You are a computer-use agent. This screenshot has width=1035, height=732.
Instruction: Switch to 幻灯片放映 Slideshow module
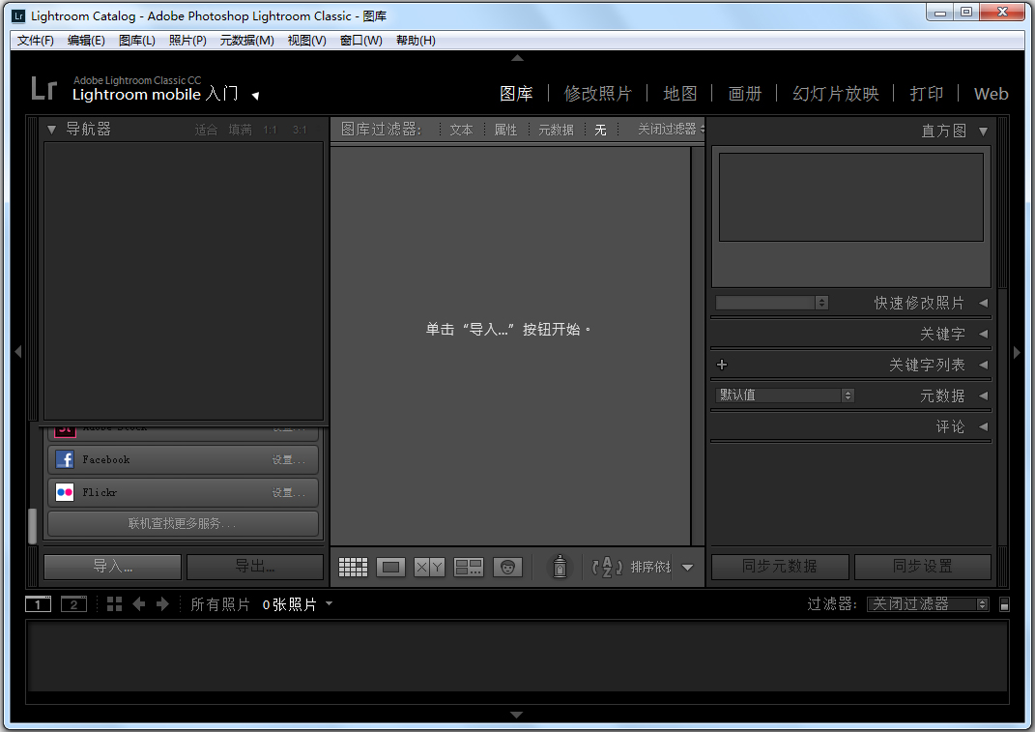tap(836, 93)
